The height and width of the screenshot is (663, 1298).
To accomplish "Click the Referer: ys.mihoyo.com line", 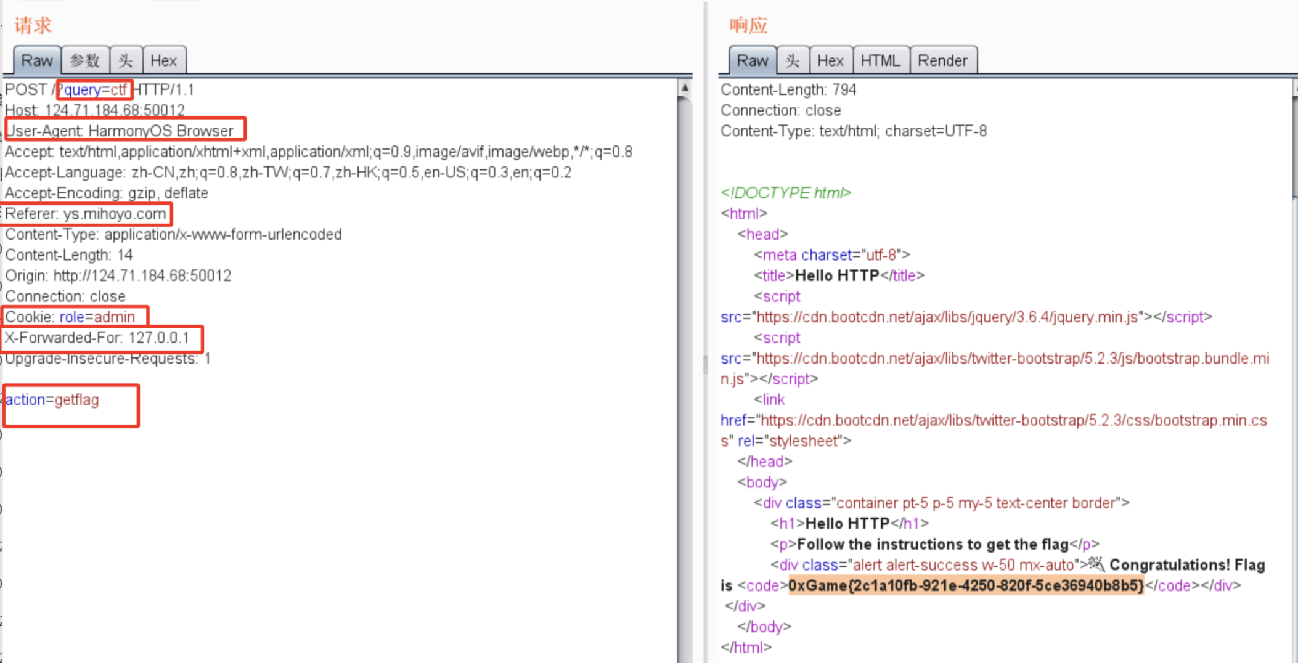I will [x=86, y=214].
